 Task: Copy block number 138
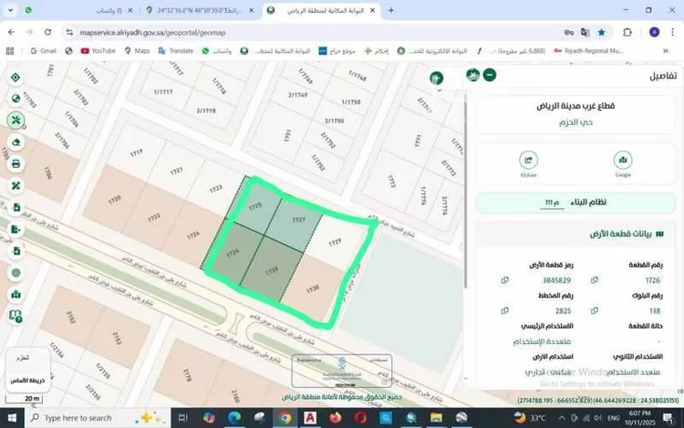coord(594,310)
